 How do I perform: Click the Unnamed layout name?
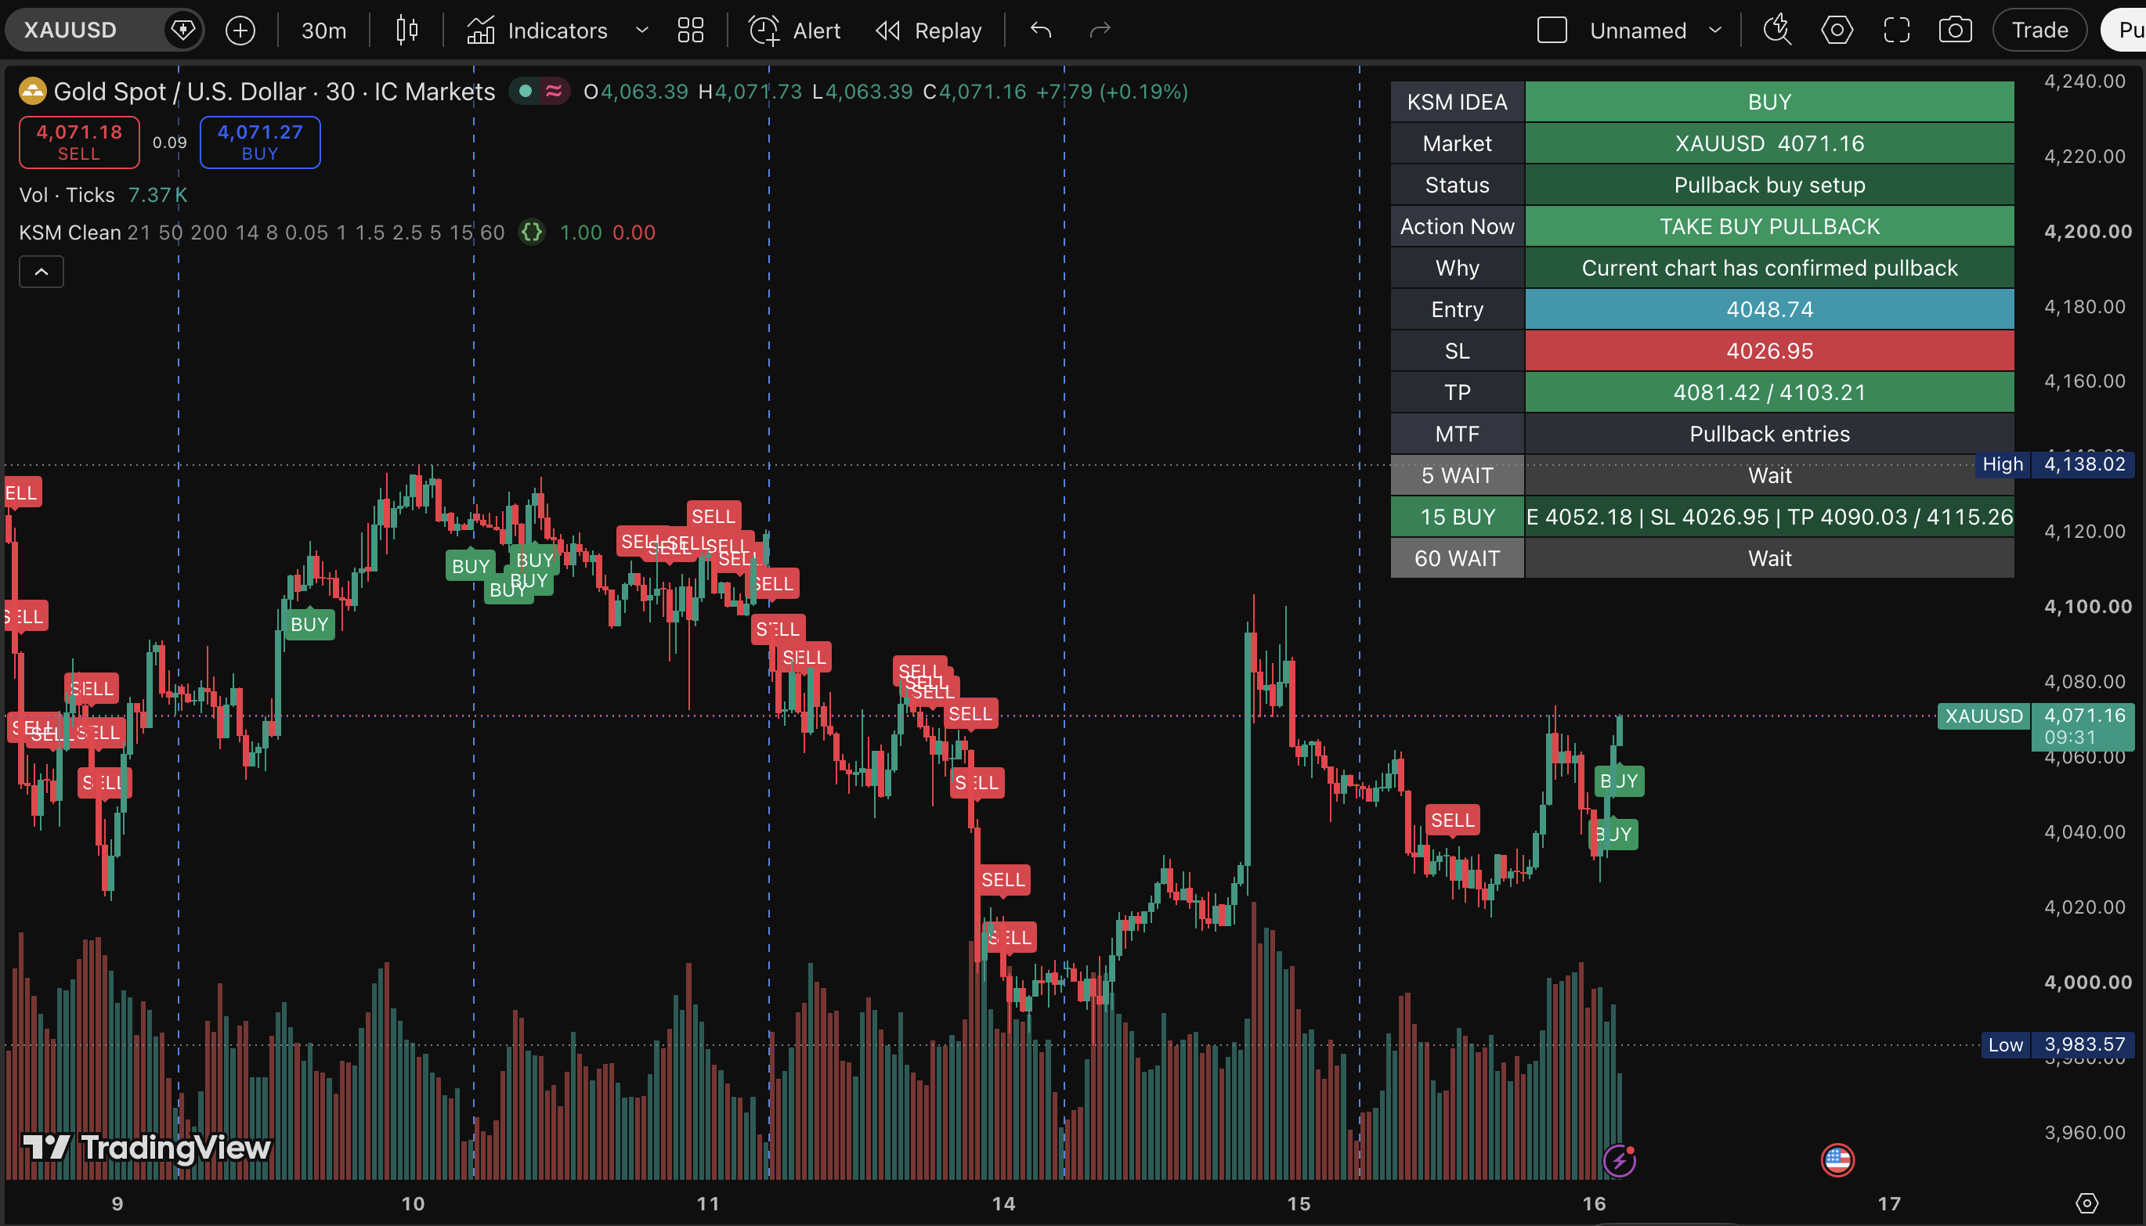[1637, 31]
